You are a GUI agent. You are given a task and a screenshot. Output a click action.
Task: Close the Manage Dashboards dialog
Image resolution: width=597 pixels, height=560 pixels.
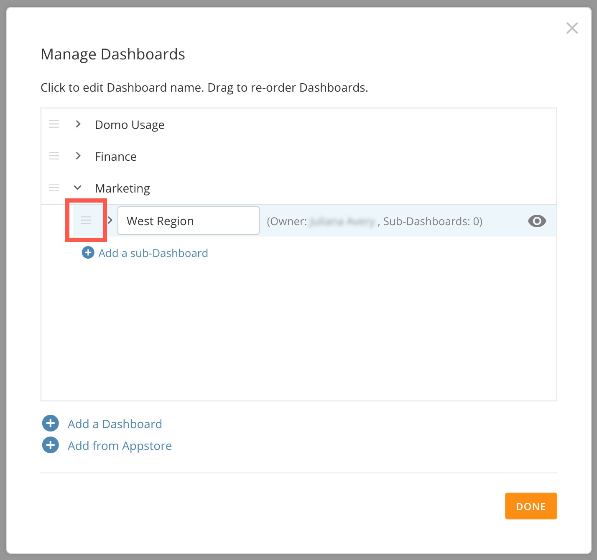pyautogui.click(x=572, y=28)
